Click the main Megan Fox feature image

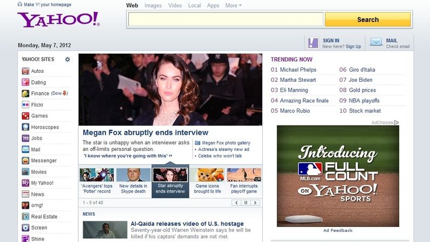[170, 89]
